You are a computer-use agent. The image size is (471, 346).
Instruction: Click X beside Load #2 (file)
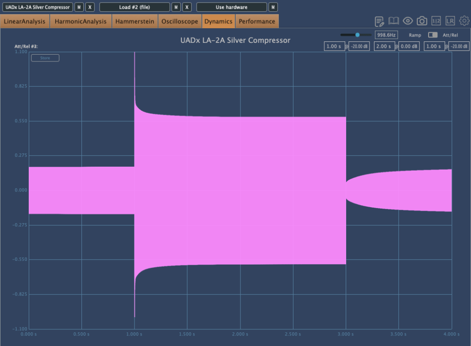pyautogui.click(x=187, y=7)
